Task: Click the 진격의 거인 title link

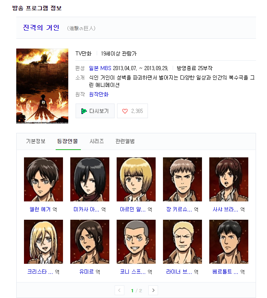Action: [x=41, y=28]
